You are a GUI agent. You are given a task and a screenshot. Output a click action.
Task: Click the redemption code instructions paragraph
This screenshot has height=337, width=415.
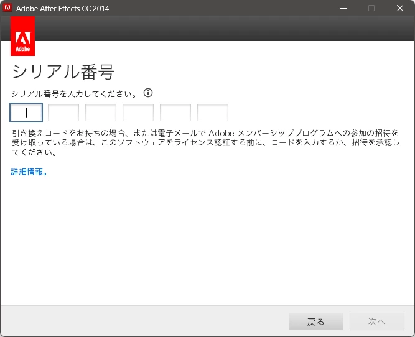pyautogui.click(x=206, y=142)
